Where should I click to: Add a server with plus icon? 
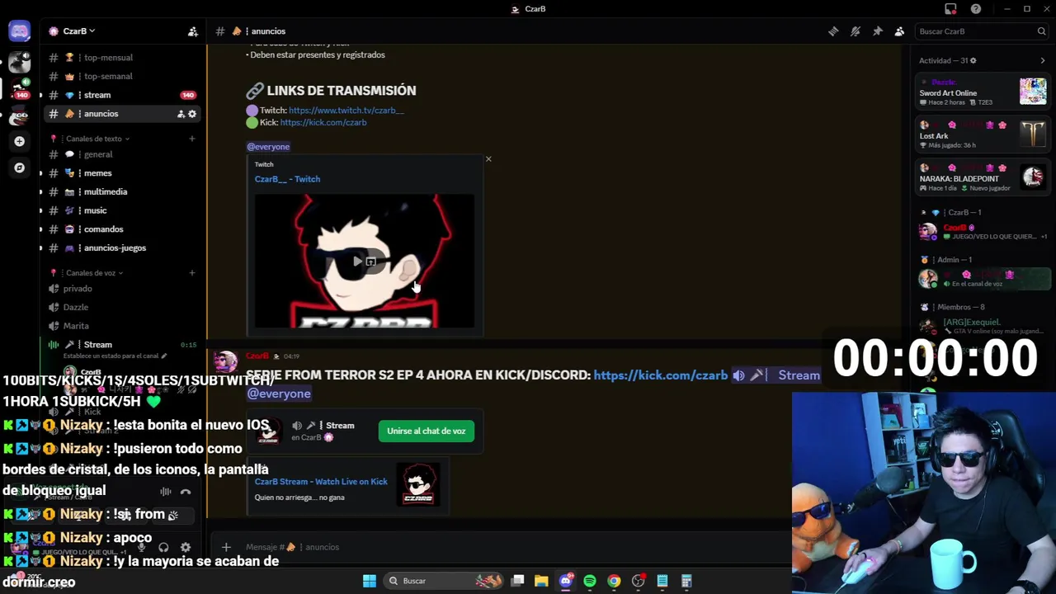(x=19, y=141)
